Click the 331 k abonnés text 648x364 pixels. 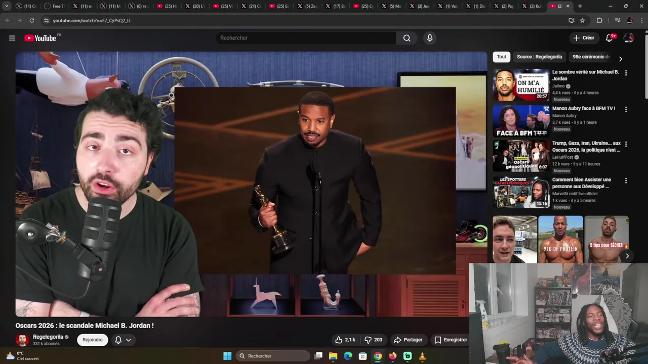point(46,344)
